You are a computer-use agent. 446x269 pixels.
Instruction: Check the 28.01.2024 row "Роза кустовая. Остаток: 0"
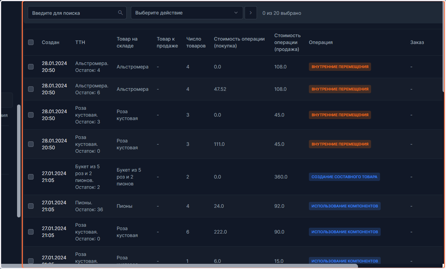pos(31,144)
